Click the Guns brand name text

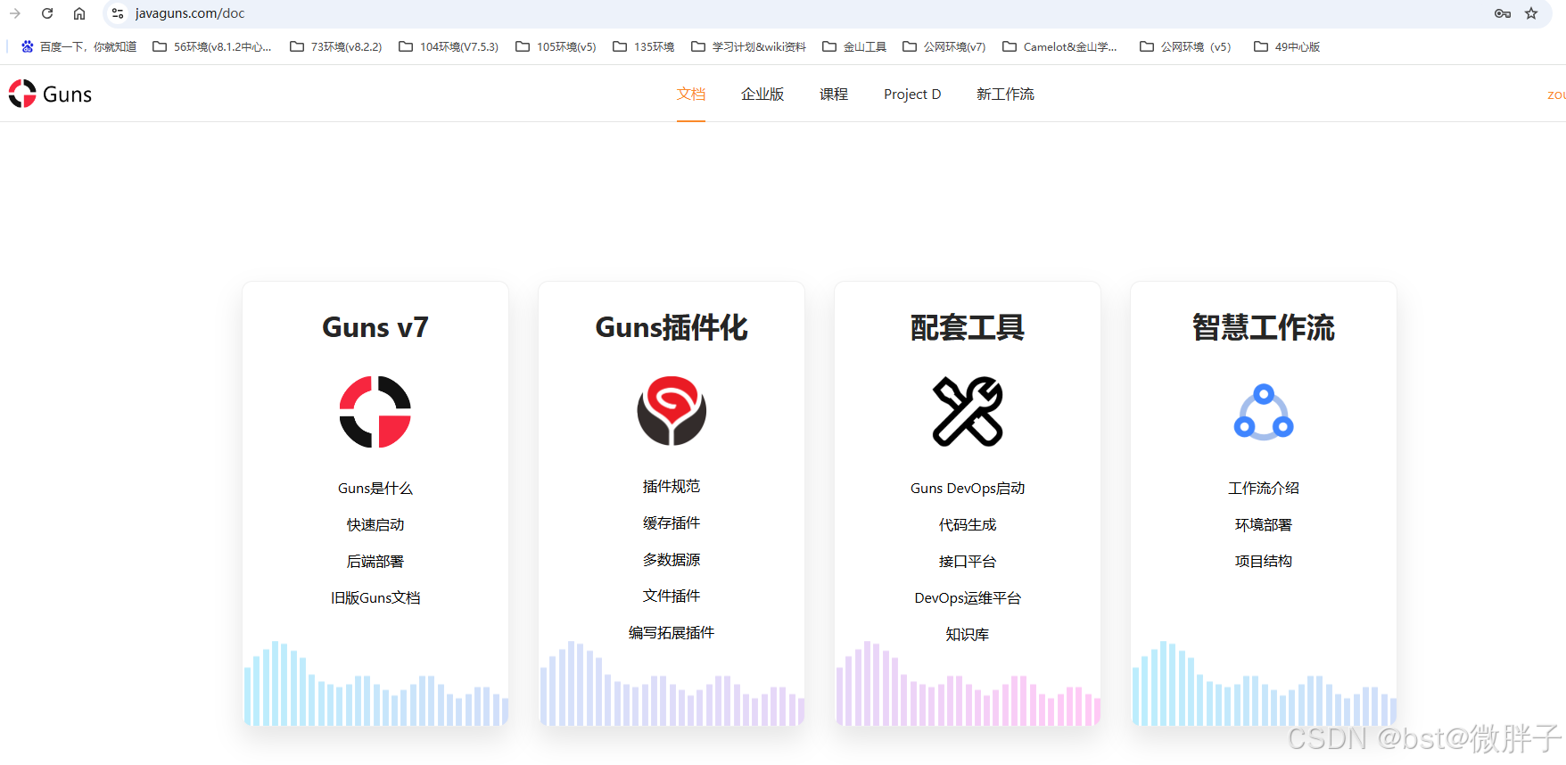point(67,95)
